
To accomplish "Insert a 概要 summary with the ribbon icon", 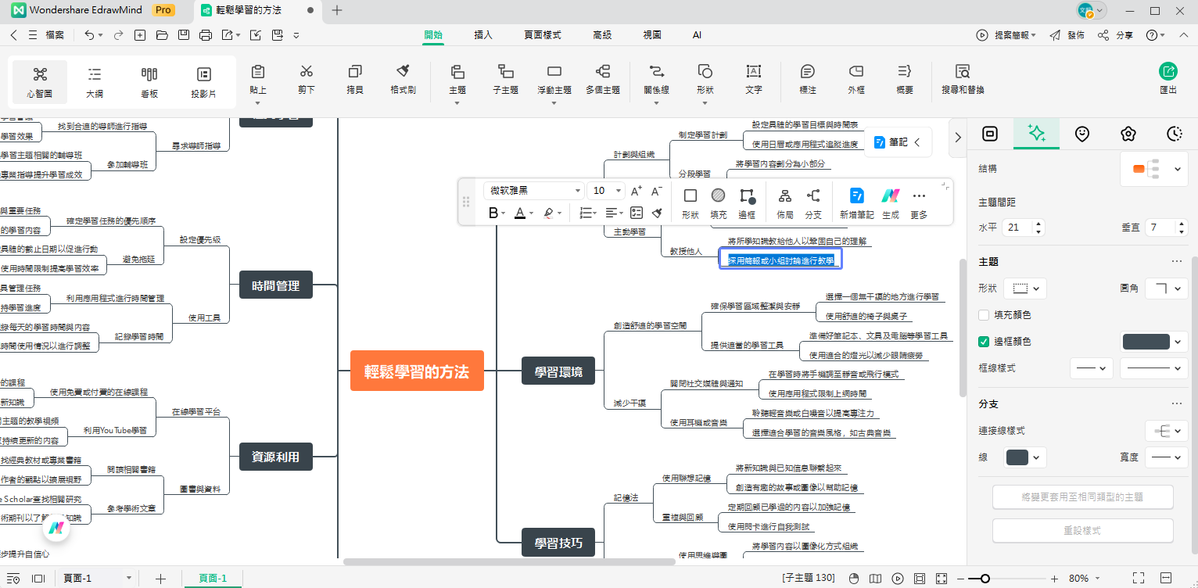I will click(904, 81).
